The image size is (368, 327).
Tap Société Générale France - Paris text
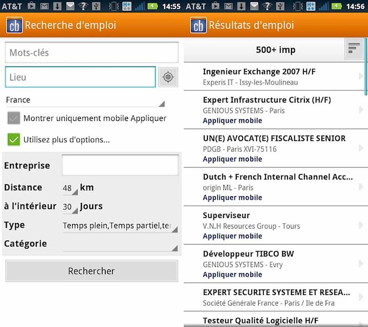[x=269, y=303]
